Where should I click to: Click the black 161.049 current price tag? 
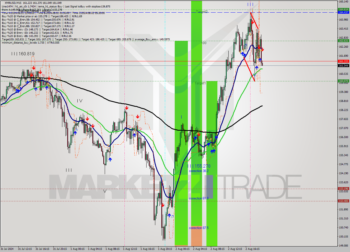[x=343, y=65]
